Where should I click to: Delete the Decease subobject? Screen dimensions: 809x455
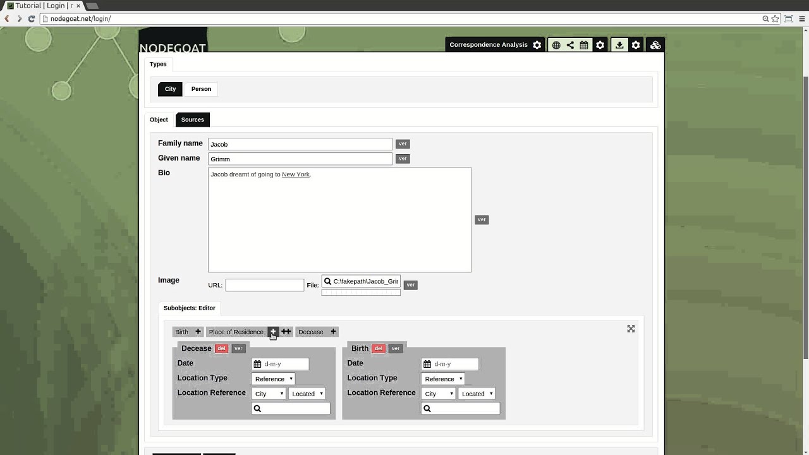[221, 348]
